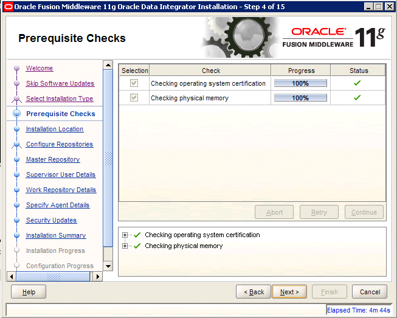Open the Installation Location step
The width and height of the screenshot is (397, 318).
pos(55,129)
